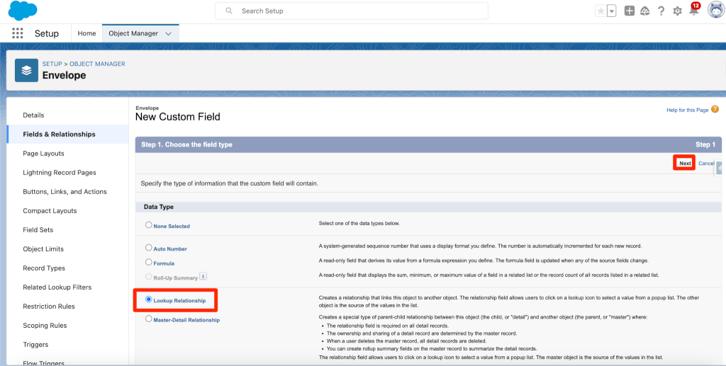Switch to the Home tab
The width and height of the screenshot is (726, 366).
tap(86, 33)
